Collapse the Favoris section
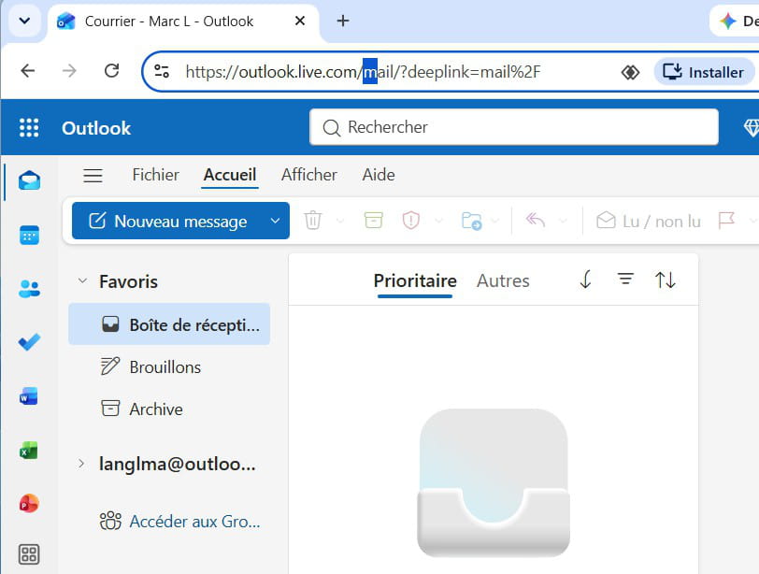 click(x=83, y=280)
